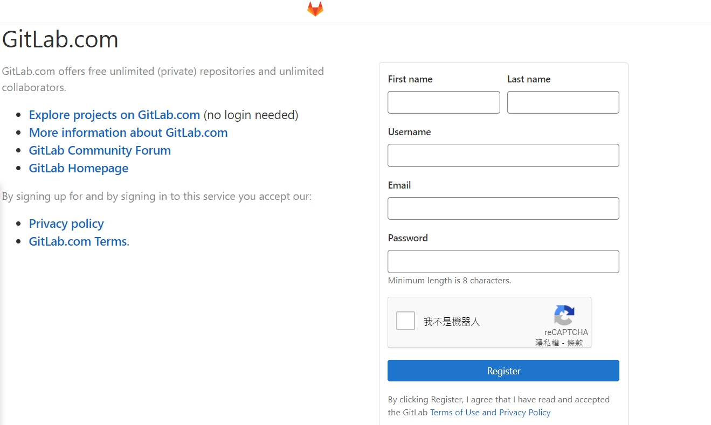Open Terms of Use and Privacy Policy link
Image resolution: width=711 pixels, height=425 pixels.
coord(491,412)
